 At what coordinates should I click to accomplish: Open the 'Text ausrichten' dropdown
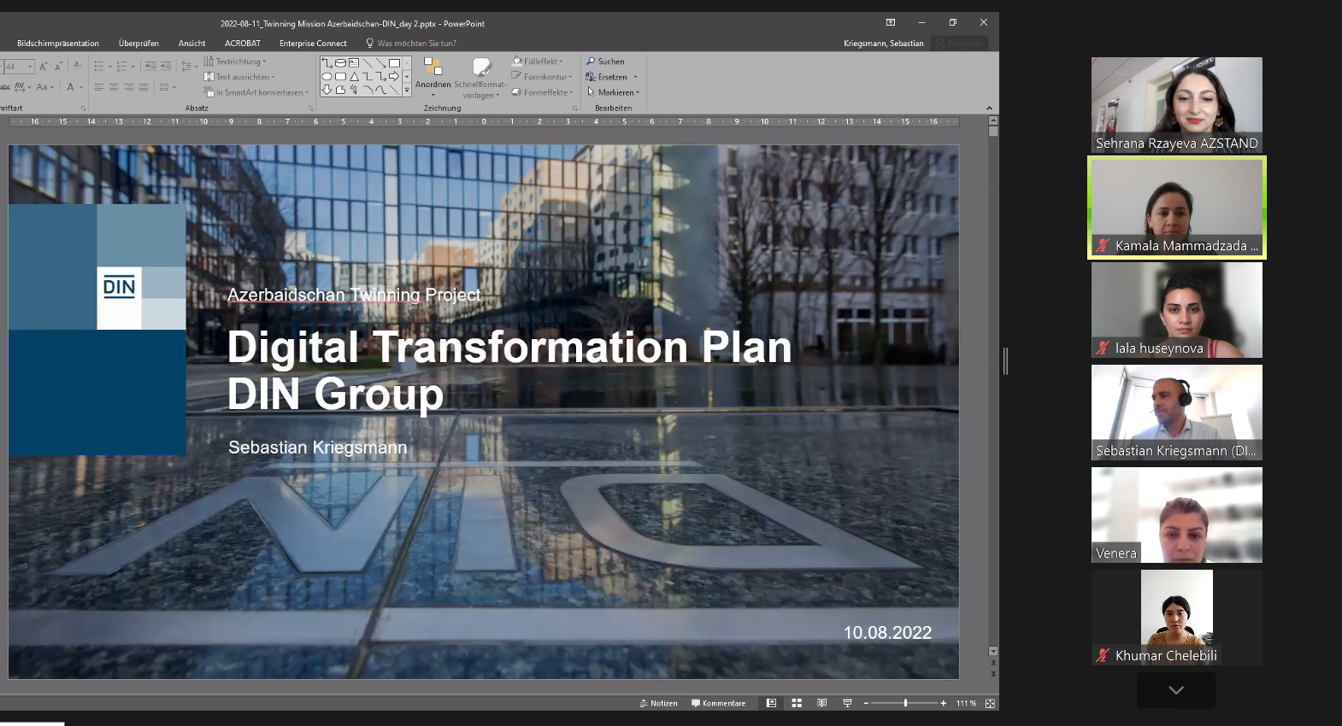(x=239, y=77)
